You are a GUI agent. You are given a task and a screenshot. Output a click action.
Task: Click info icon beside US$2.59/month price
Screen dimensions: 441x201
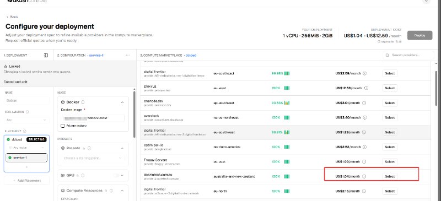click(364, 73)
